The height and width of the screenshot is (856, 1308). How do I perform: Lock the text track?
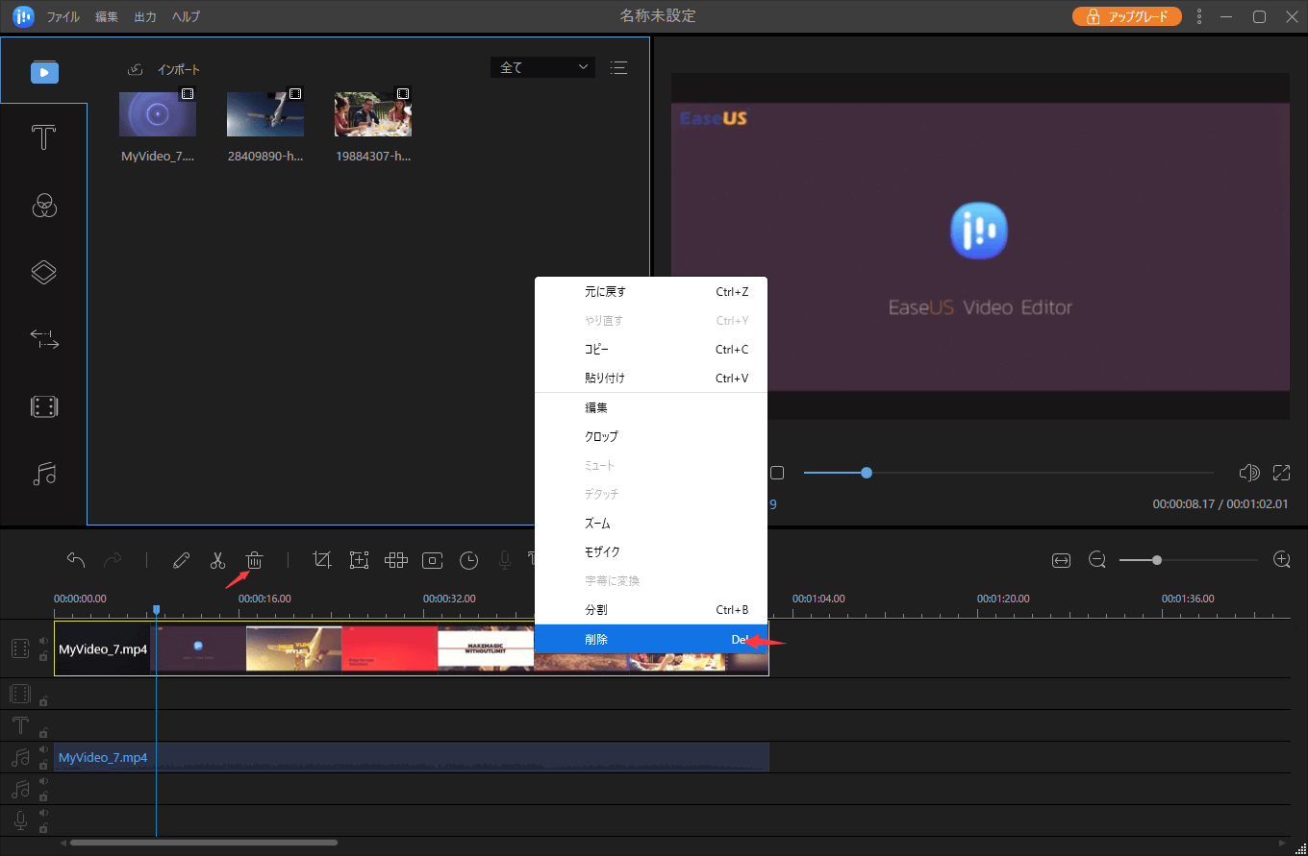coord(43,733)
